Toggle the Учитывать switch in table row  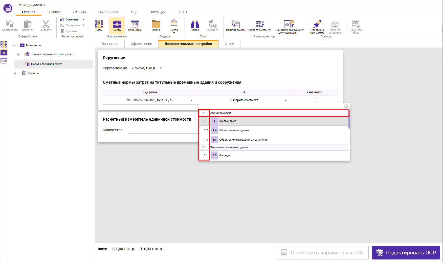coord(314,100)
